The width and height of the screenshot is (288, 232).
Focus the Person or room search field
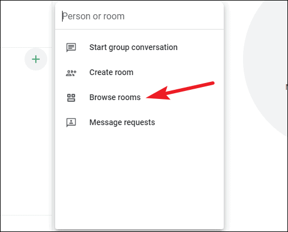coord(139,16)
